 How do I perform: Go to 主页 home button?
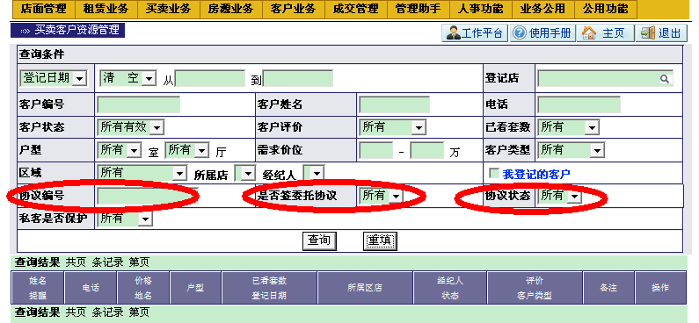(x=605, y=33)
